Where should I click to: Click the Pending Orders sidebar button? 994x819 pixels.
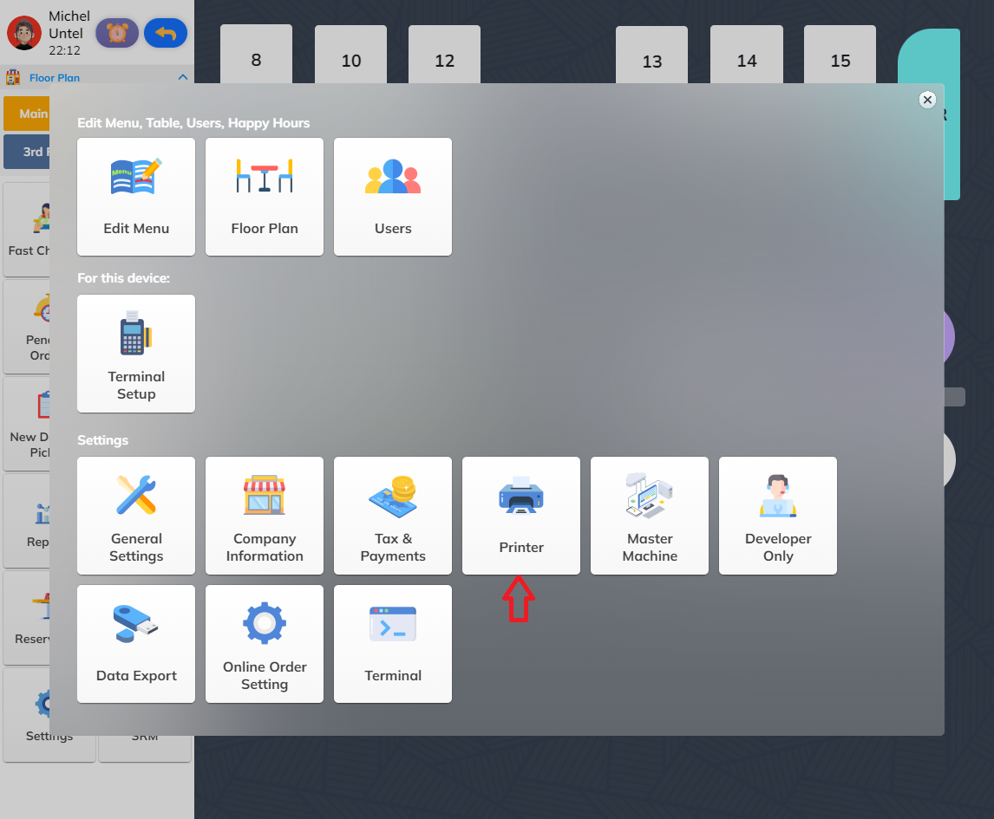27,327
